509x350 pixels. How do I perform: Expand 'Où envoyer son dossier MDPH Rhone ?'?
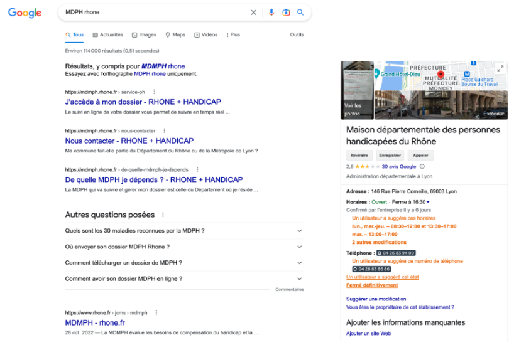(184, 247)
